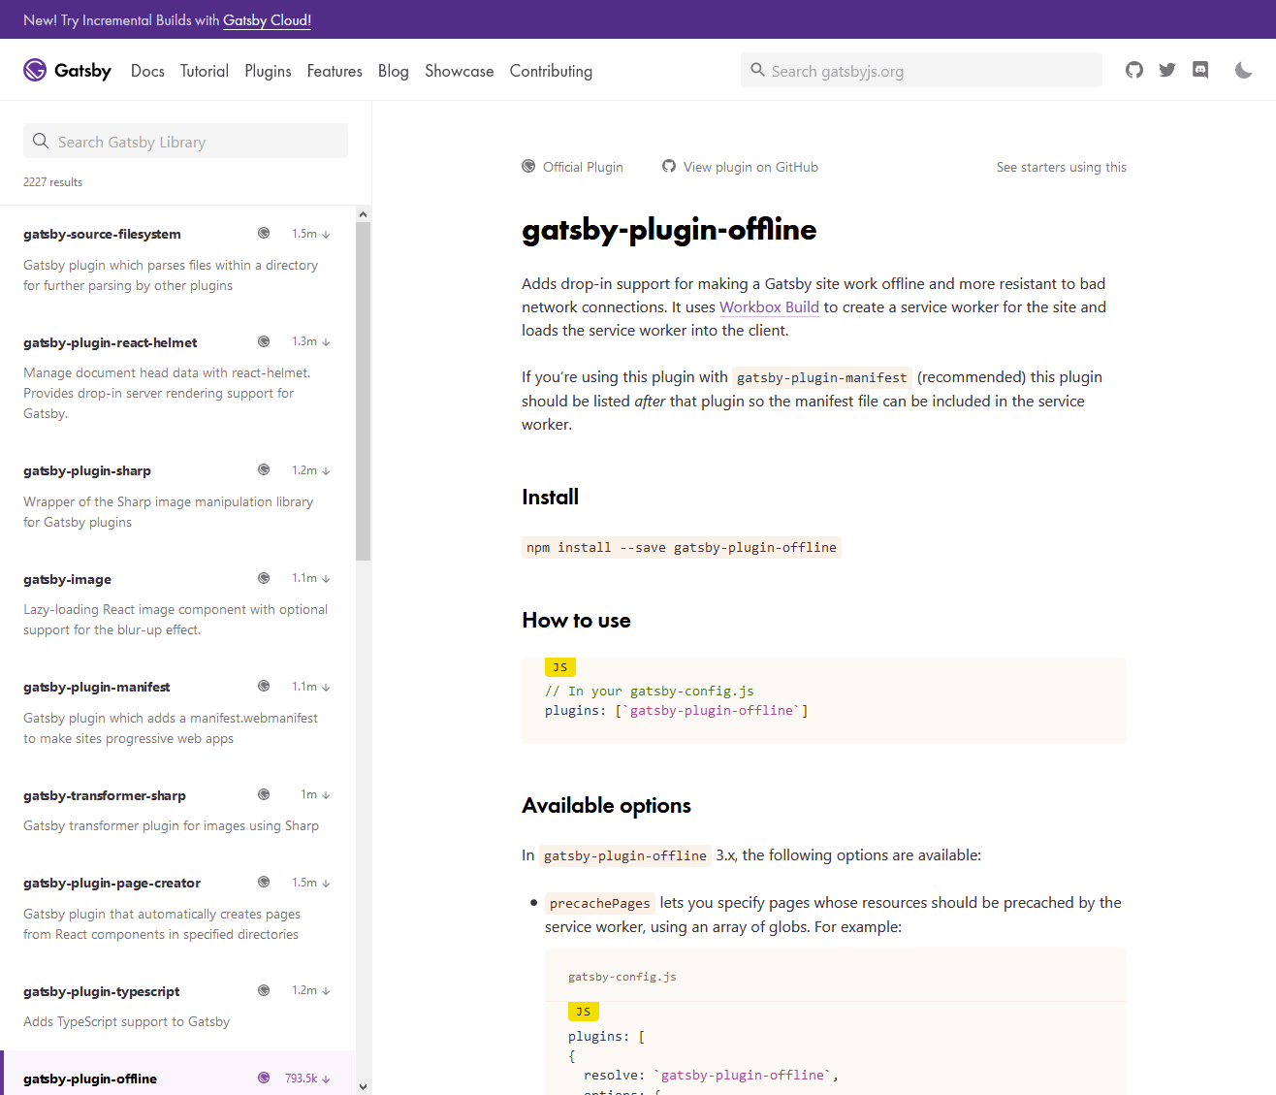Open Contributing nav item
The width and height of the screenshot is (1276, 1095).
point(551,71)
